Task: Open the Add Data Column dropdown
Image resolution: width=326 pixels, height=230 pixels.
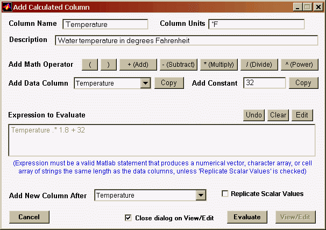Action: click(x=145, y=83)
